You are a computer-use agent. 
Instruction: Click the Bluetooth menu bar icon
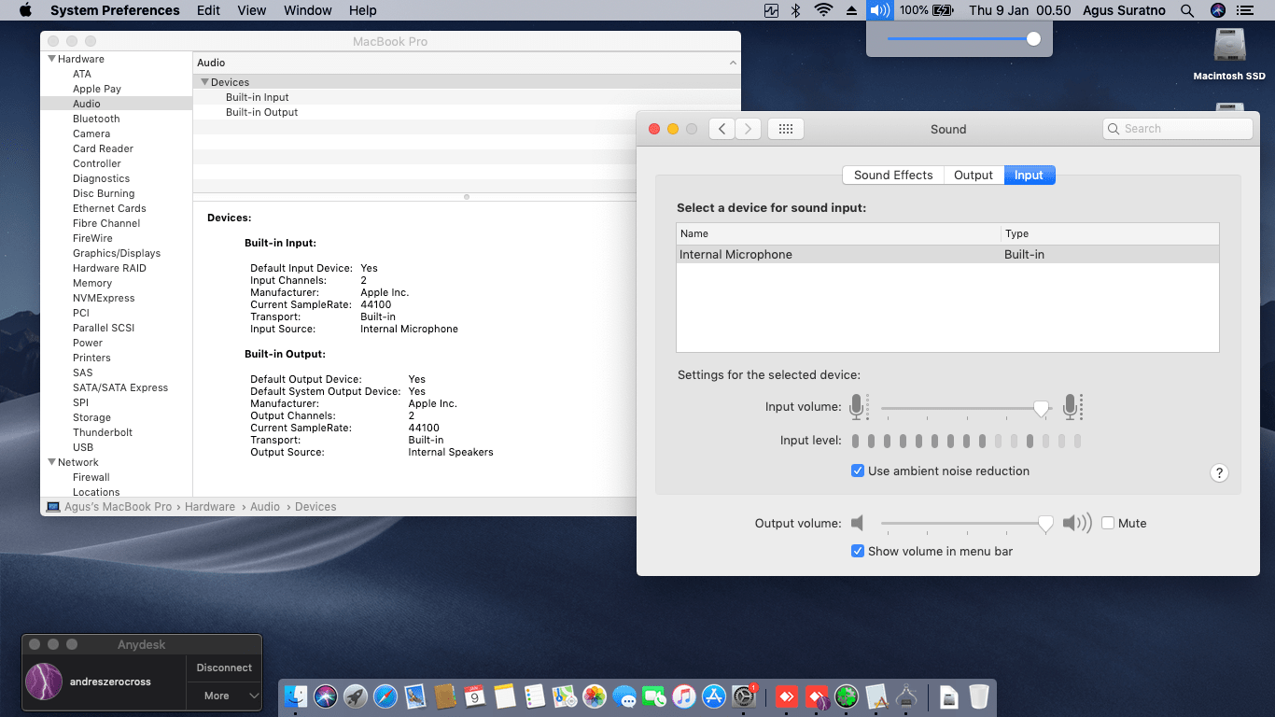pos(796,10)
